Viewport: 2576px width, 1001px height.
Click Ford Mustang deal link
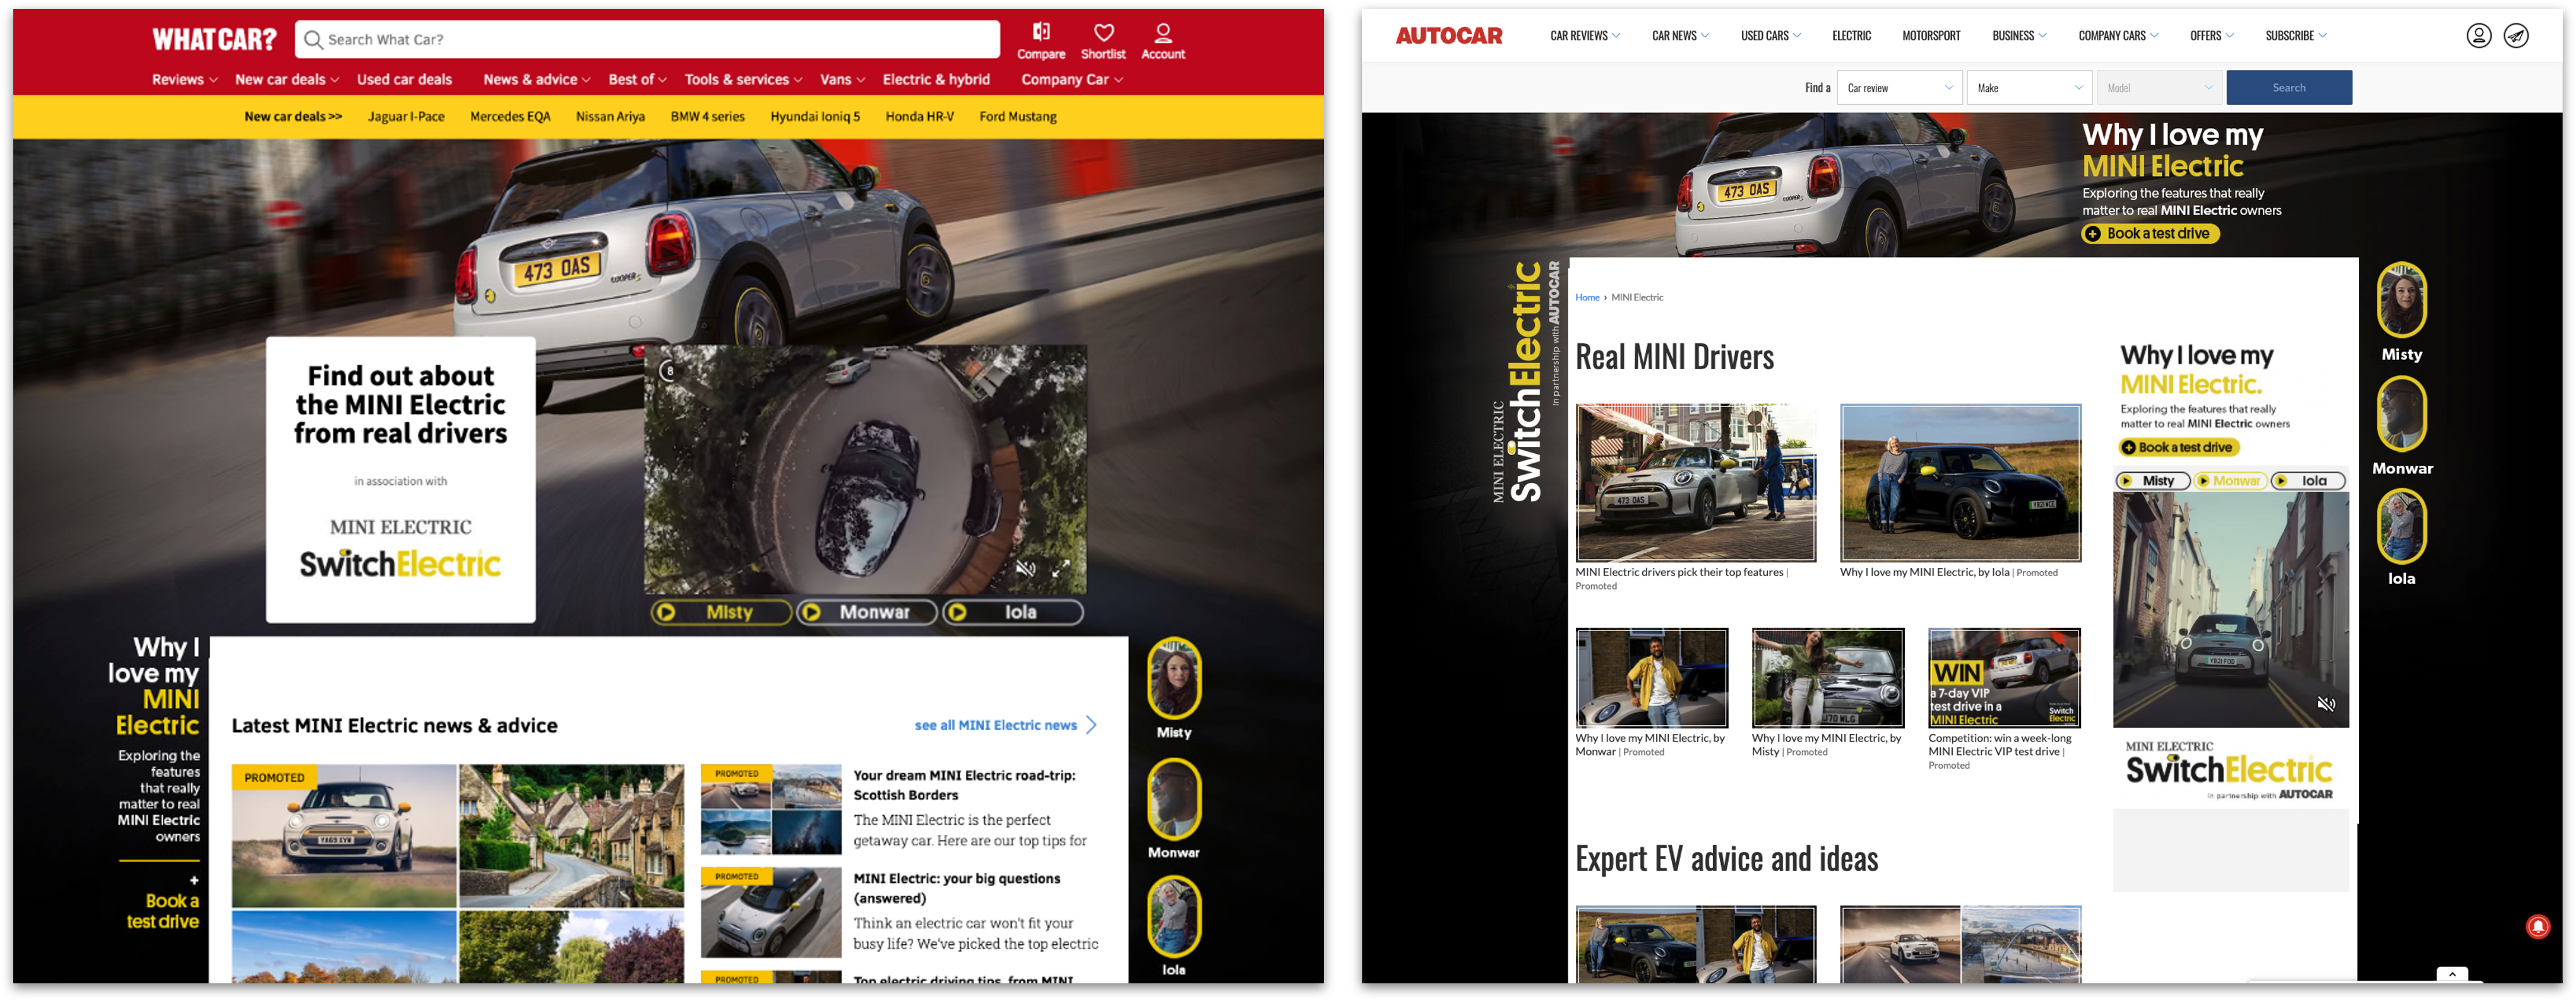(1017, 117)
